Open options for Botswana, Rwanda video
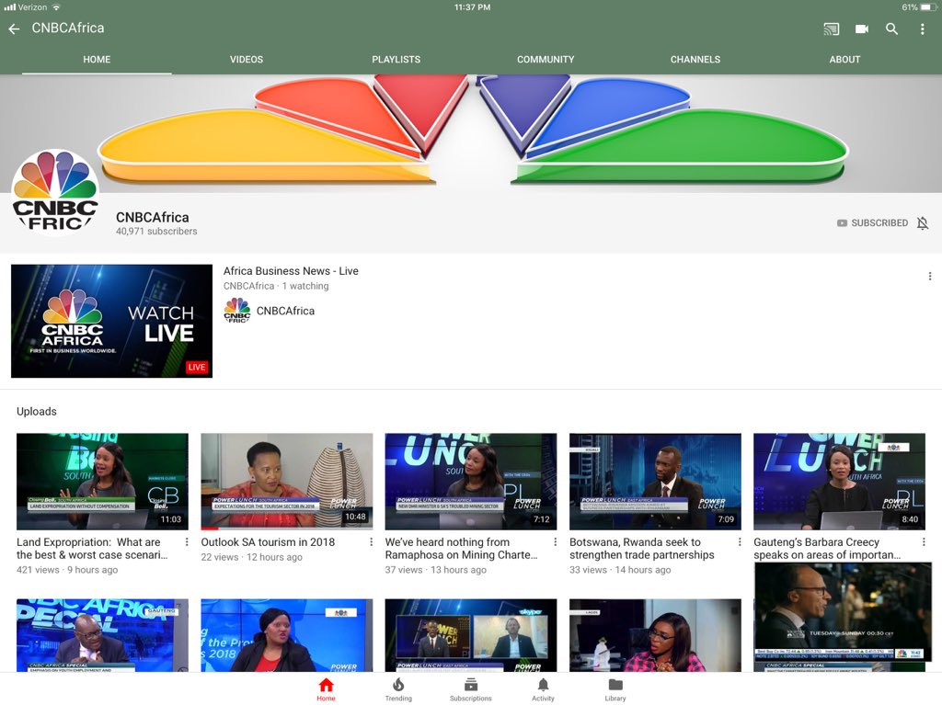The width and height of the screenshot is (942, 705). tap(740, 542)
